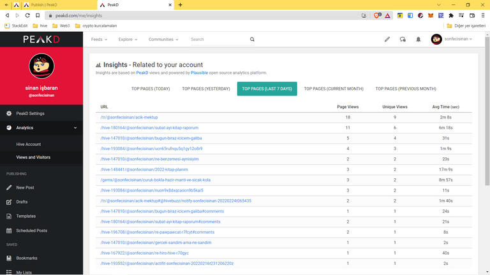
Task: Open the re-hiro-hive-r70gyc link
Action: [x=144, y=253]
